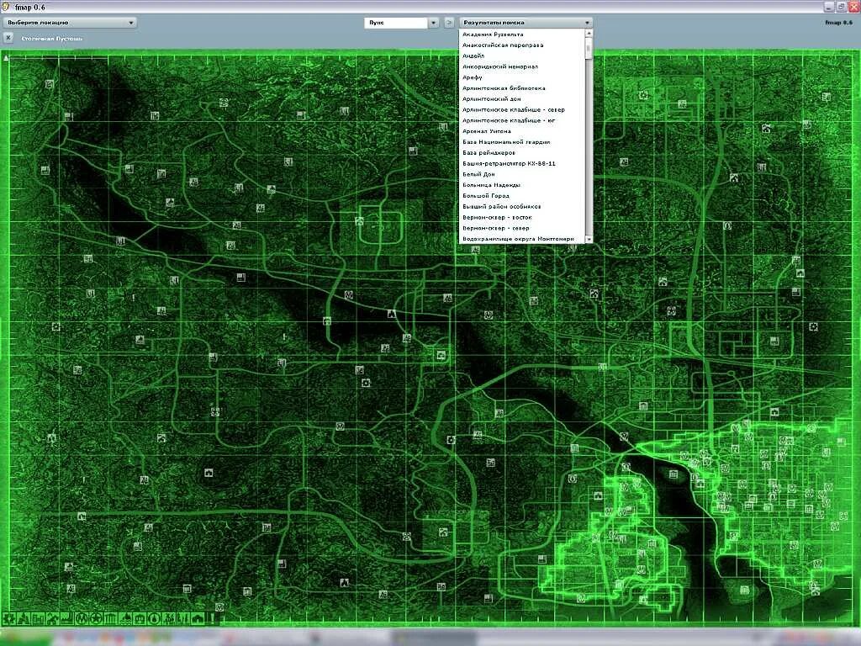Click the 'Столичная Пустошь' map label
The height and width of the screenshot is (646, 861).
[51, 39]
